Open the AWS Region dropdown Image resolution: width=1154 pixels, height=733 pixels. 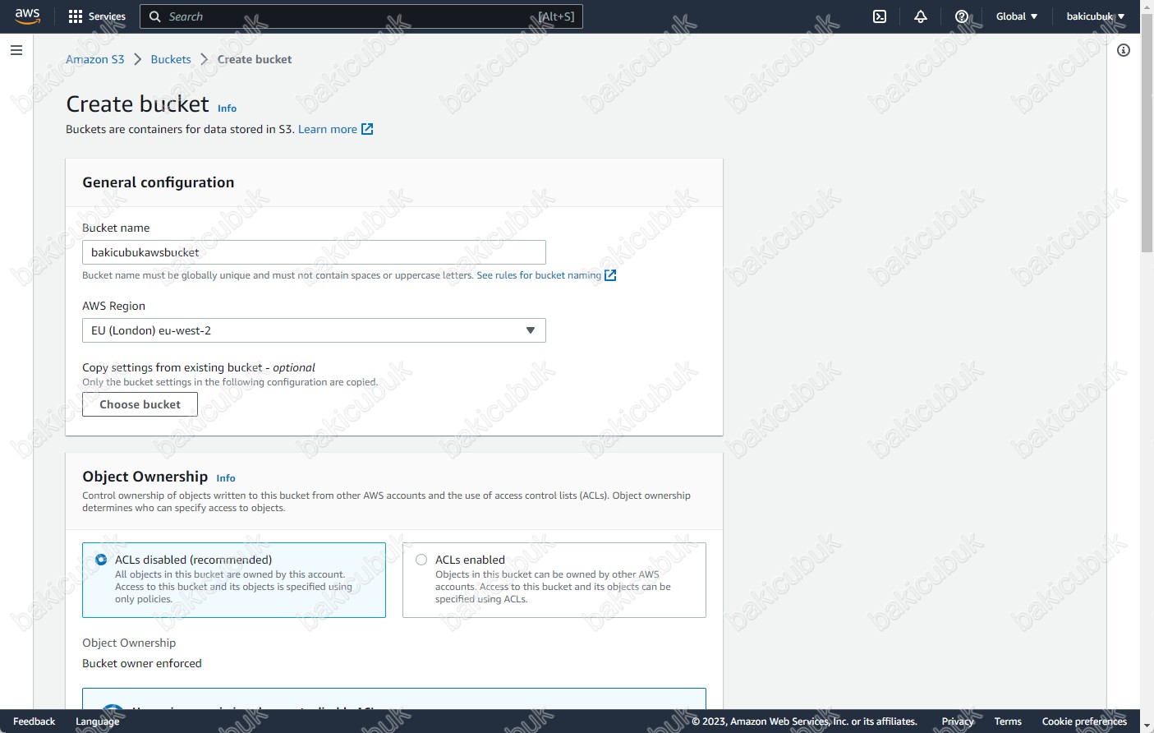(314, 330)
